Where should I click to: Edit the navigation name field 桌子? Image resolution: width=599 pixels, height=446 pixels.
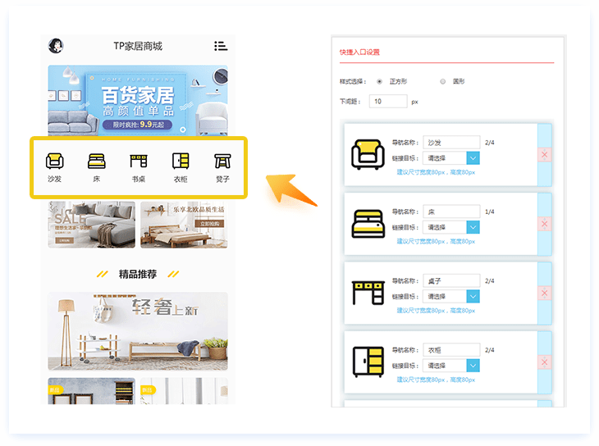point(451,280)
